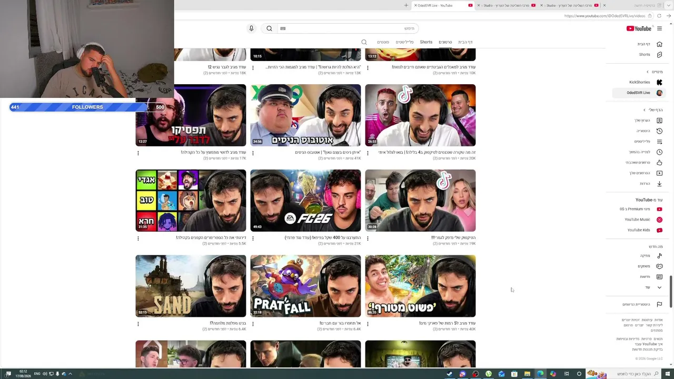Open the 30:28 TikTok video thumbnail
The image size is (674, 379).
coord(420,201)
